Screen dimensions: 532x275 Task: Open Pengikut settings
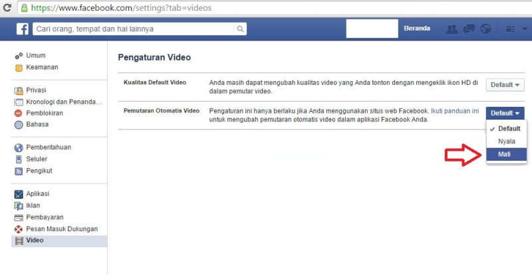pos(39,171)
